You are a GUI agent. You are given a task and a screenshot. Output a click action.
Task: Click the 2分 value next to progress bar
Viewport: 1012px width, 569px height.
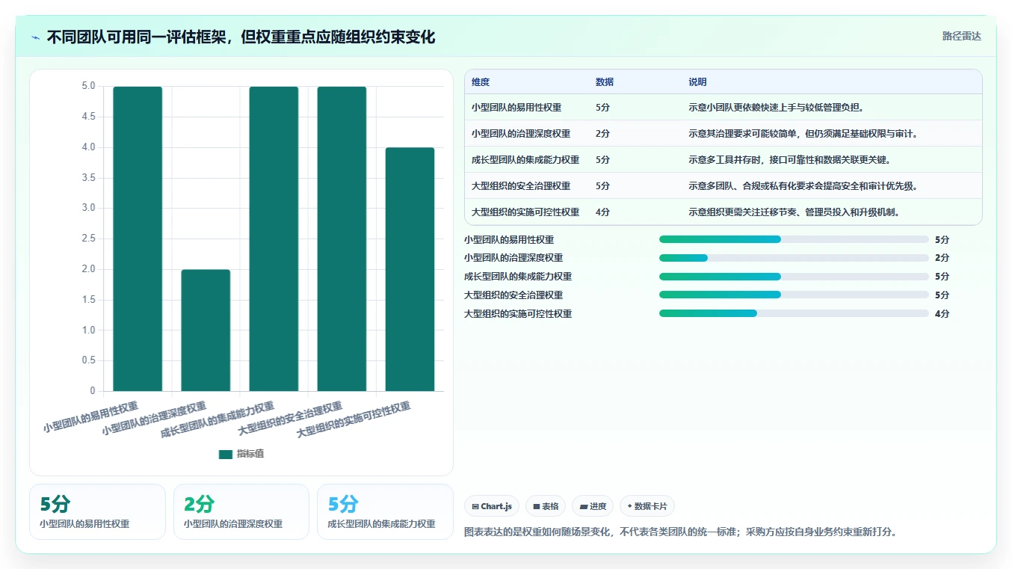tap(942, 258)
